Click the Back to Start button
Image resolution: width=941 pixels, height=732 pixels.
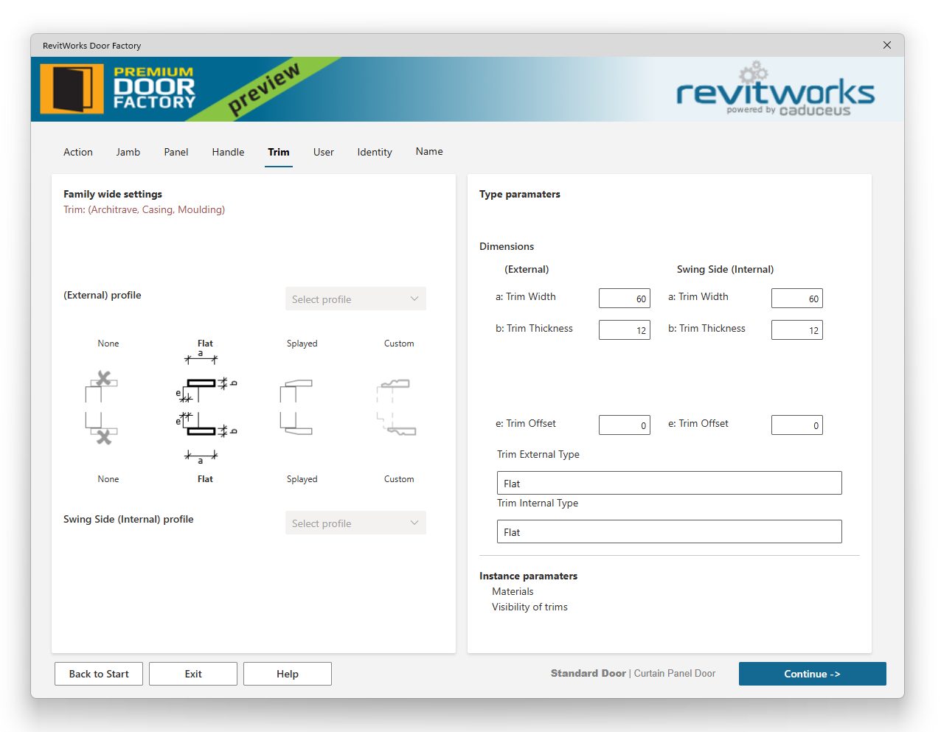99,674
